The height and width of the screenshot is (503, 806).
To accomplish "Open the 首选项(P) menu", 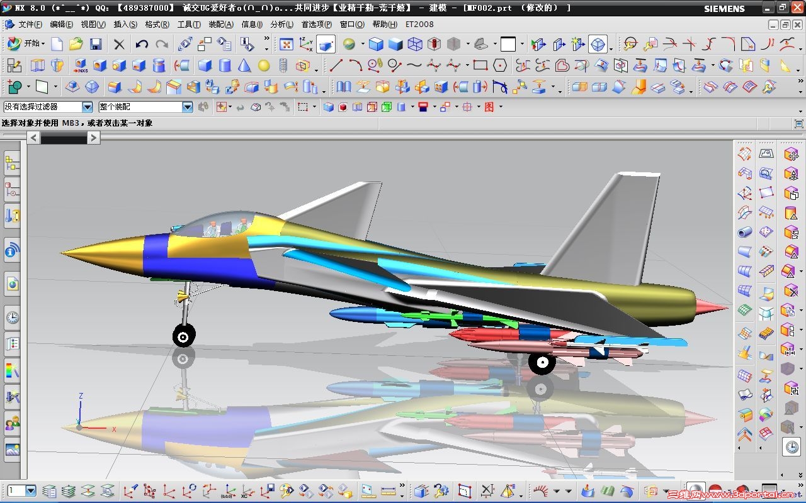I will coord(317,25).
